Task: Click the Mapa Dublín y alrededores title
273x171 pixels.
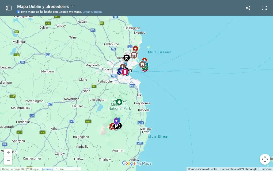Action: (43, 6)
